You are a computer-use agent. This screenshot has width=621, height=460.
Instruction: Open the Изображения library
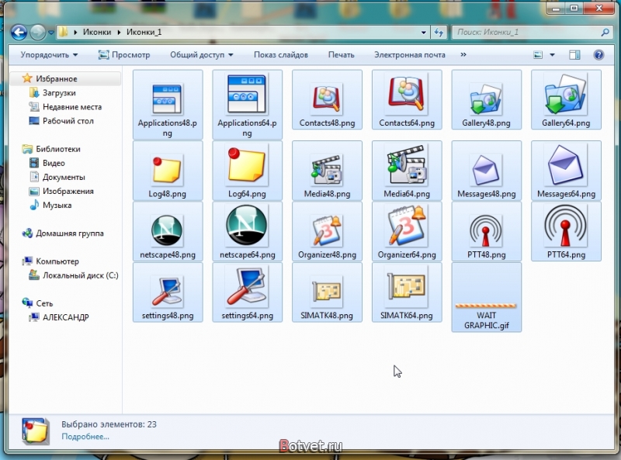click(68, 191)
